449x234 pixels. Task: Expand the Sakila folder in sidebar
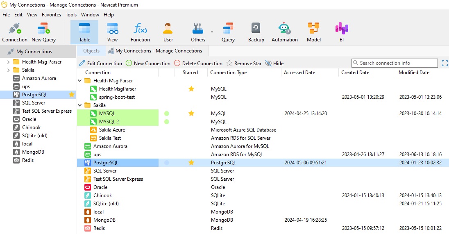coord(8,70)
